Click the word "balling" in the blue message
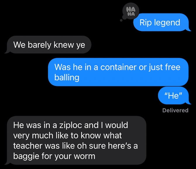This screenshot has height=169, width=196. (67, 78)
